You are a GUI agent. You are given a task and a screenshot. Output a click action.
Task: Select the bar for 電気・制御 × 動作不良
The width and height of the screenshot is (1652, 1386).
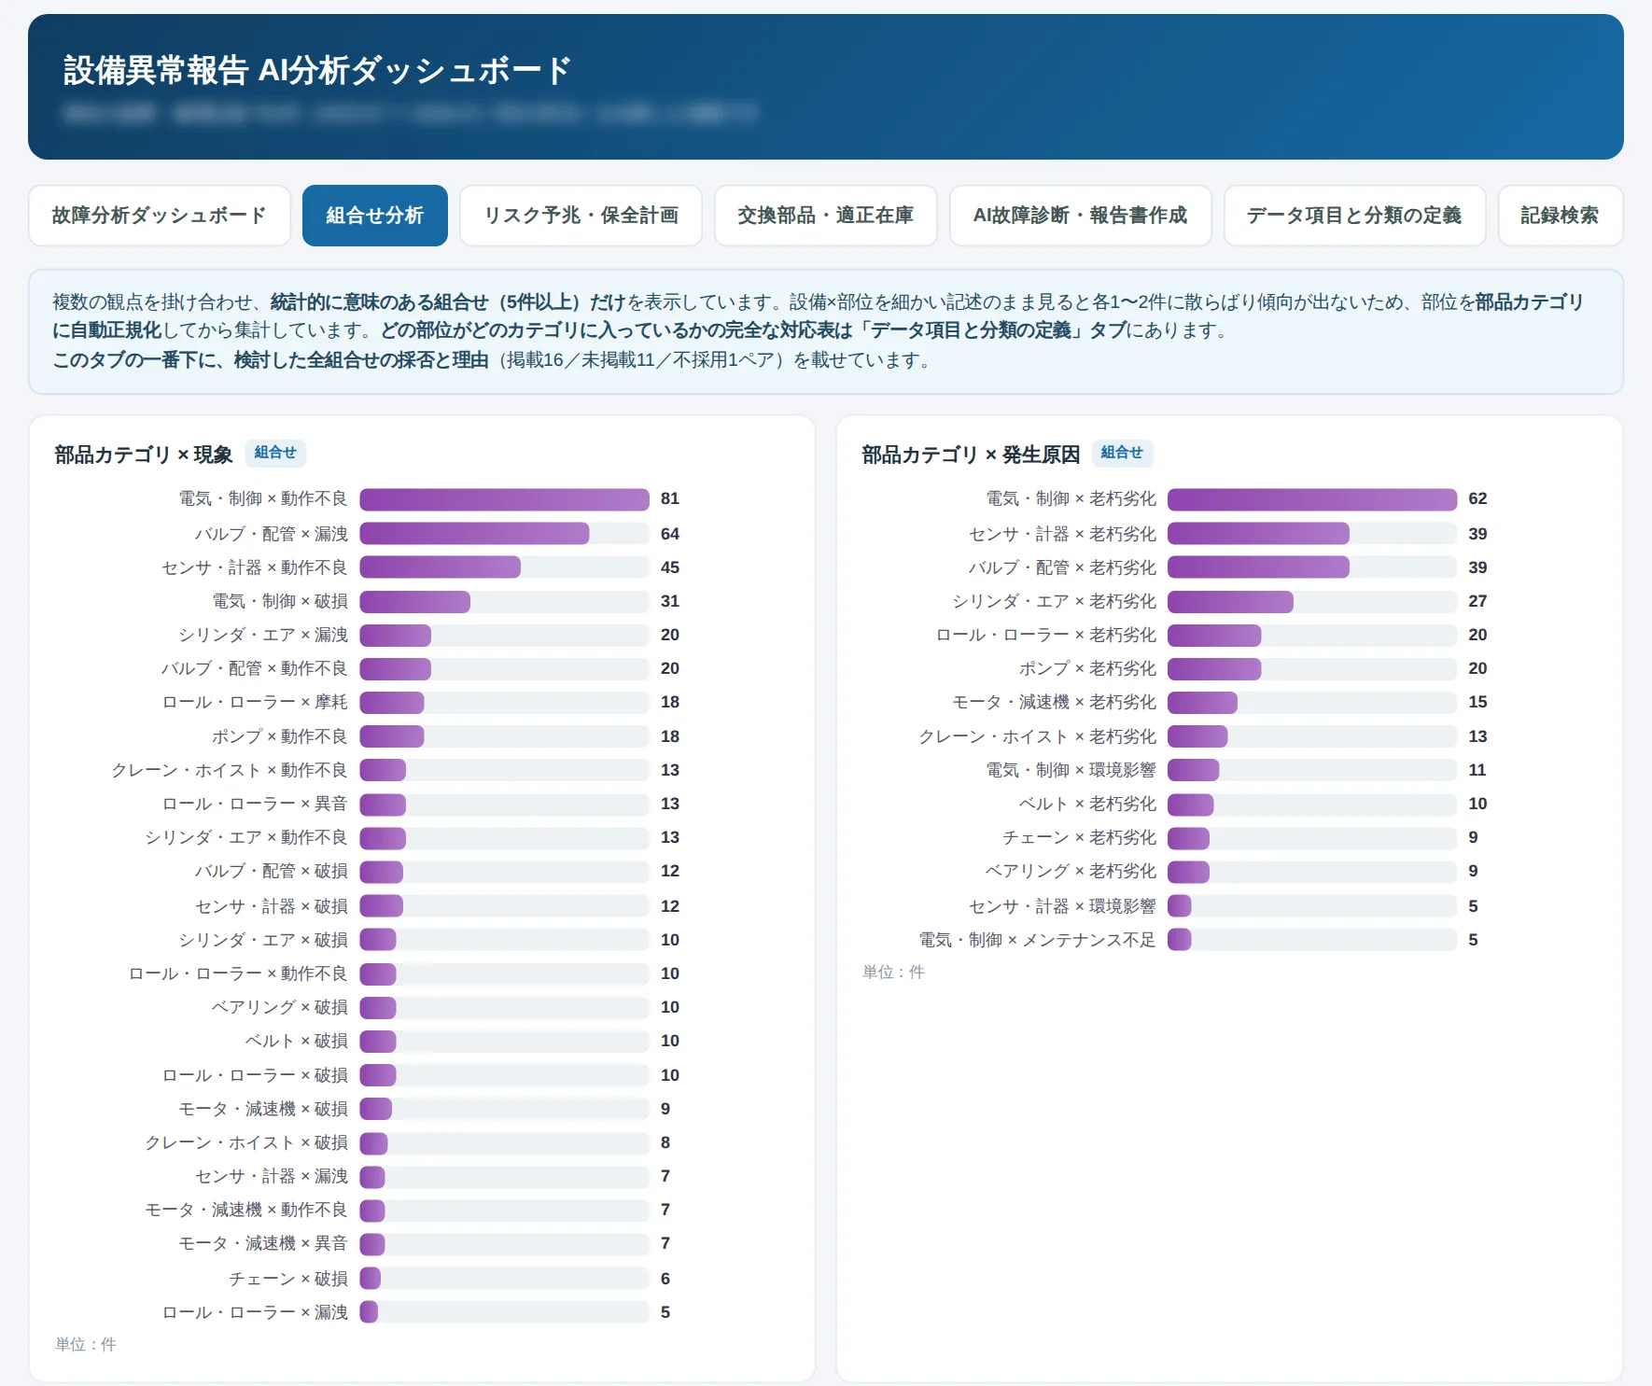(504, 499)
